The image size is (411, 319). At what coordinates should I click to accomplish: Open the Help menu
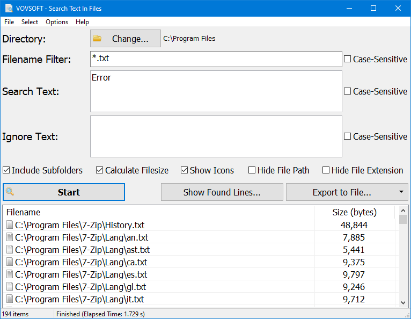click(82, 22)
